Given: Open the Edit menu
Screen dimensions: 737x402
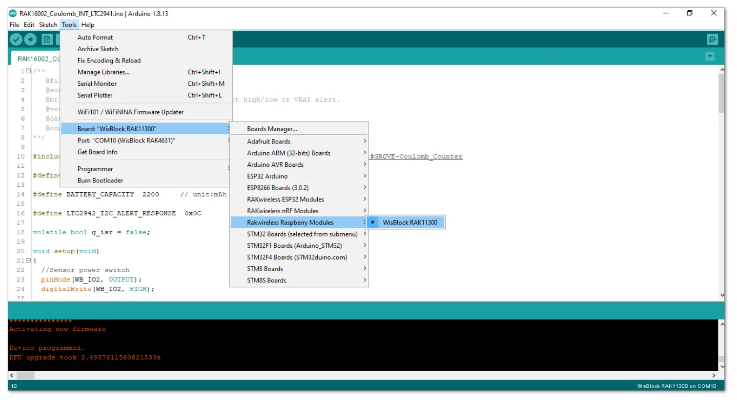Looking at the screenshot, I should 29,25.
